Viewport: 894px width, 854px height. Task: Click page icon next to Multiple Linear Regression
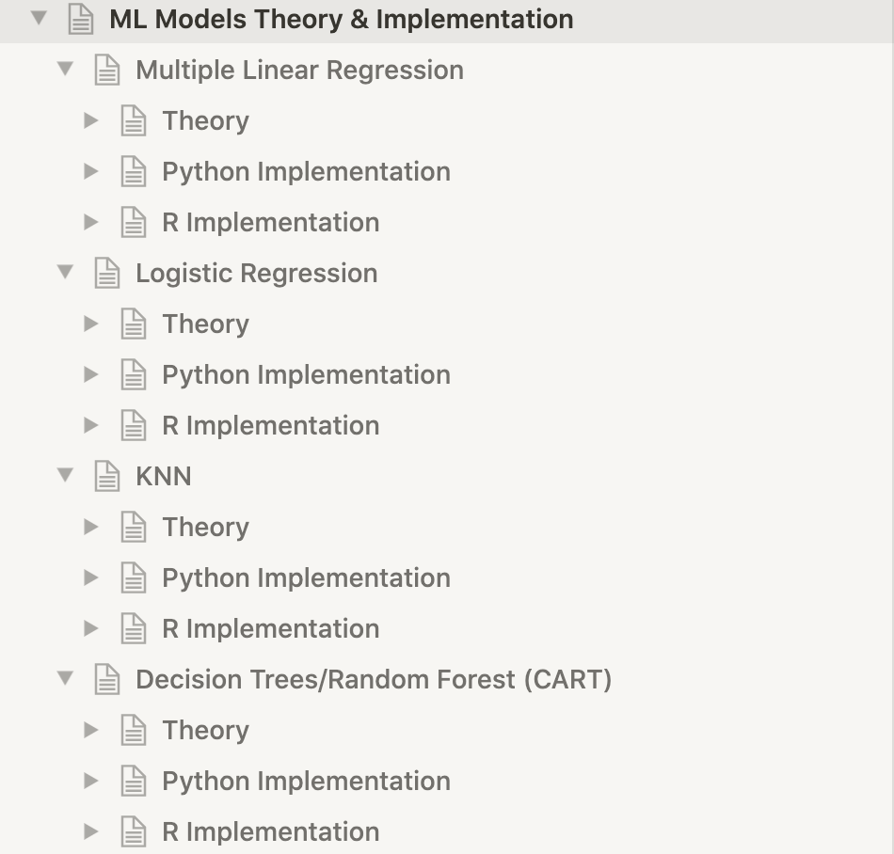[107, 71]
